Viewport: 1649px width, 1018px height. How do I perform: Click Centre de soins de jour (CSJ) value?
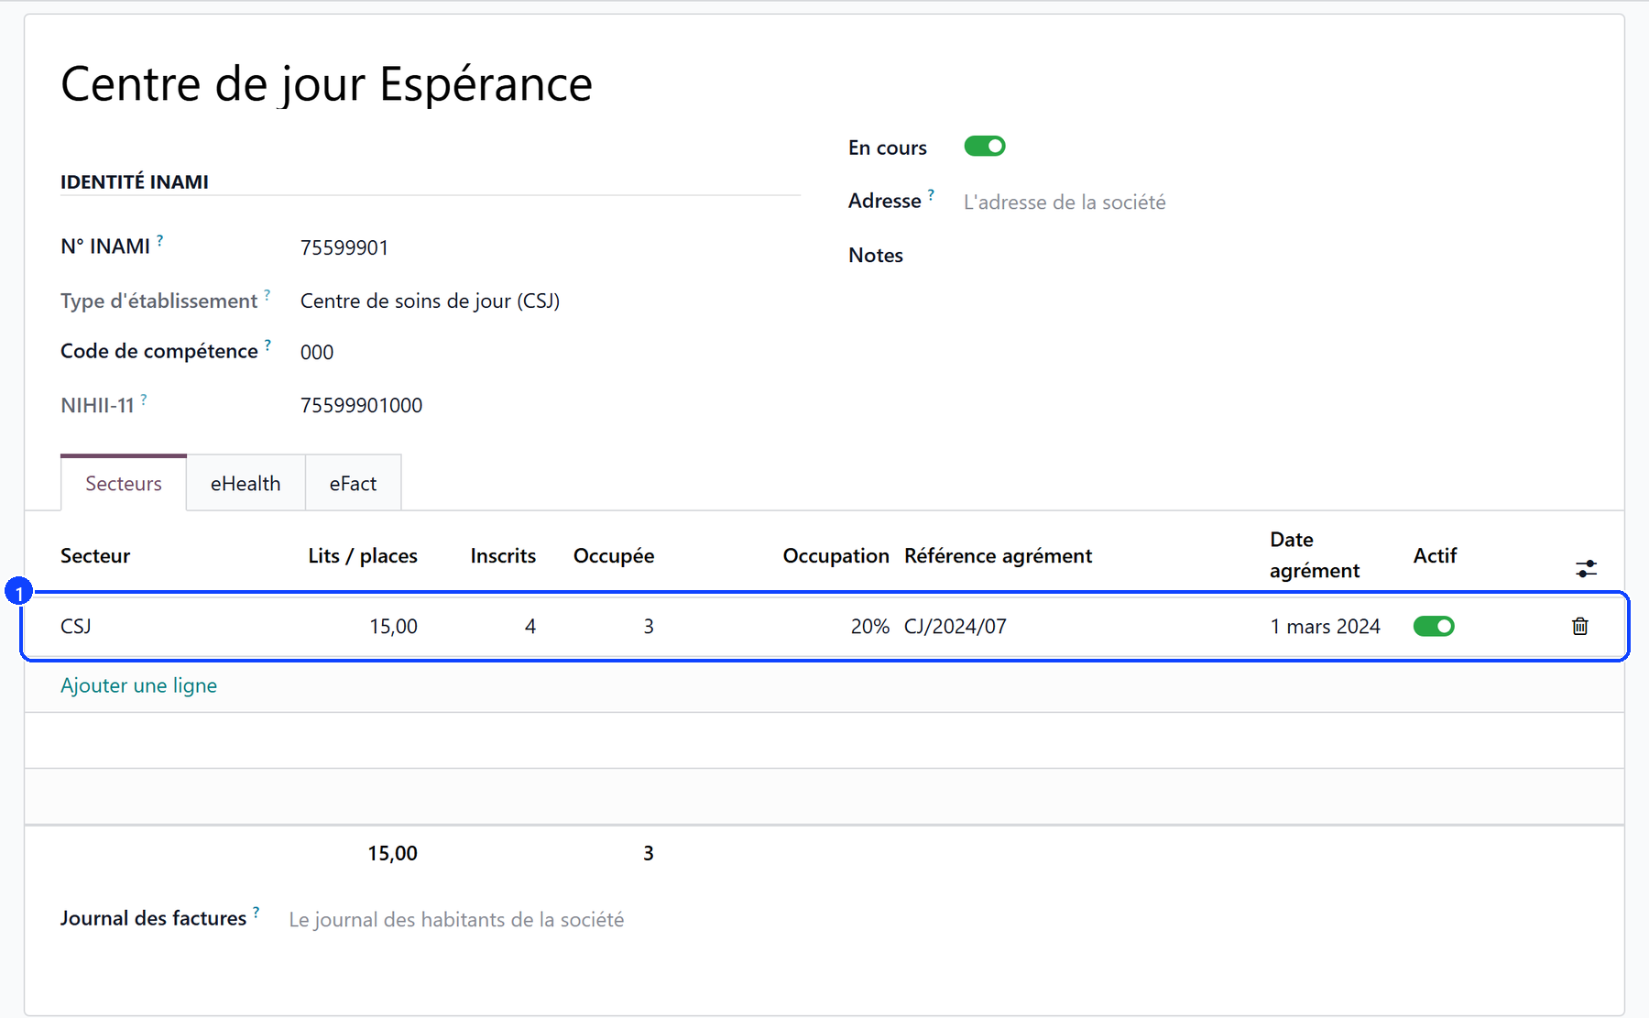coord(430,301)
